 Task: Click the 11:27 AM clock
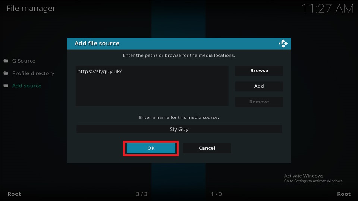(x=328, y=9)
